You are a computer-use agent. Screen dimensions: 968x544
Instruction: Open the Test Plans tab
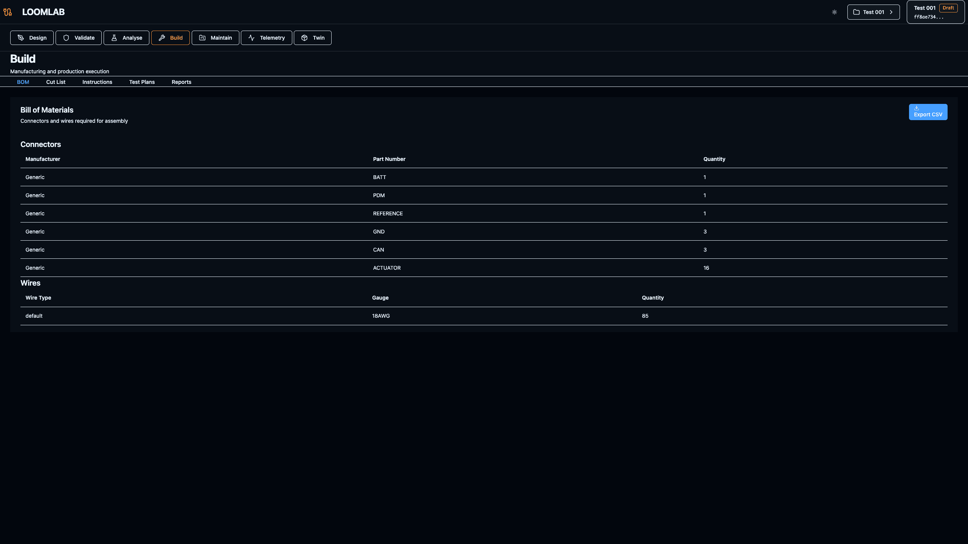(142, 82)
